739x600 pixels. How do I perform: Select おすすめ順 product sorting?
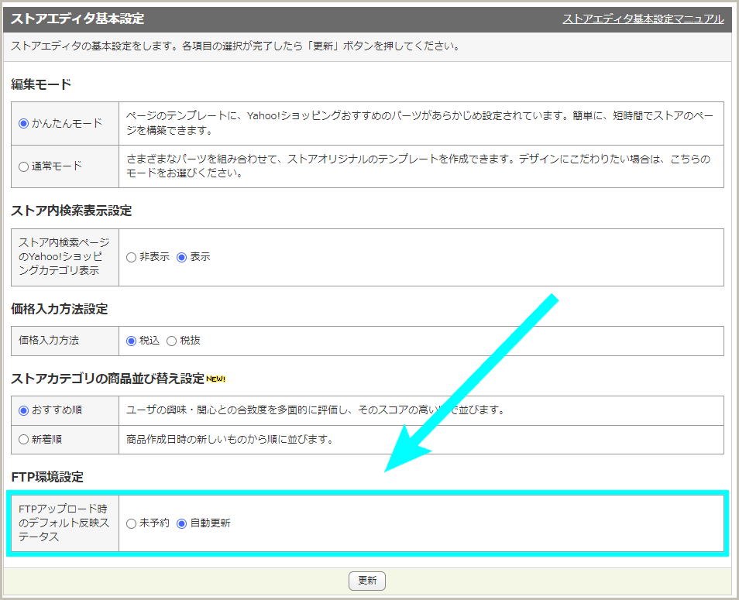coord(23,410)
